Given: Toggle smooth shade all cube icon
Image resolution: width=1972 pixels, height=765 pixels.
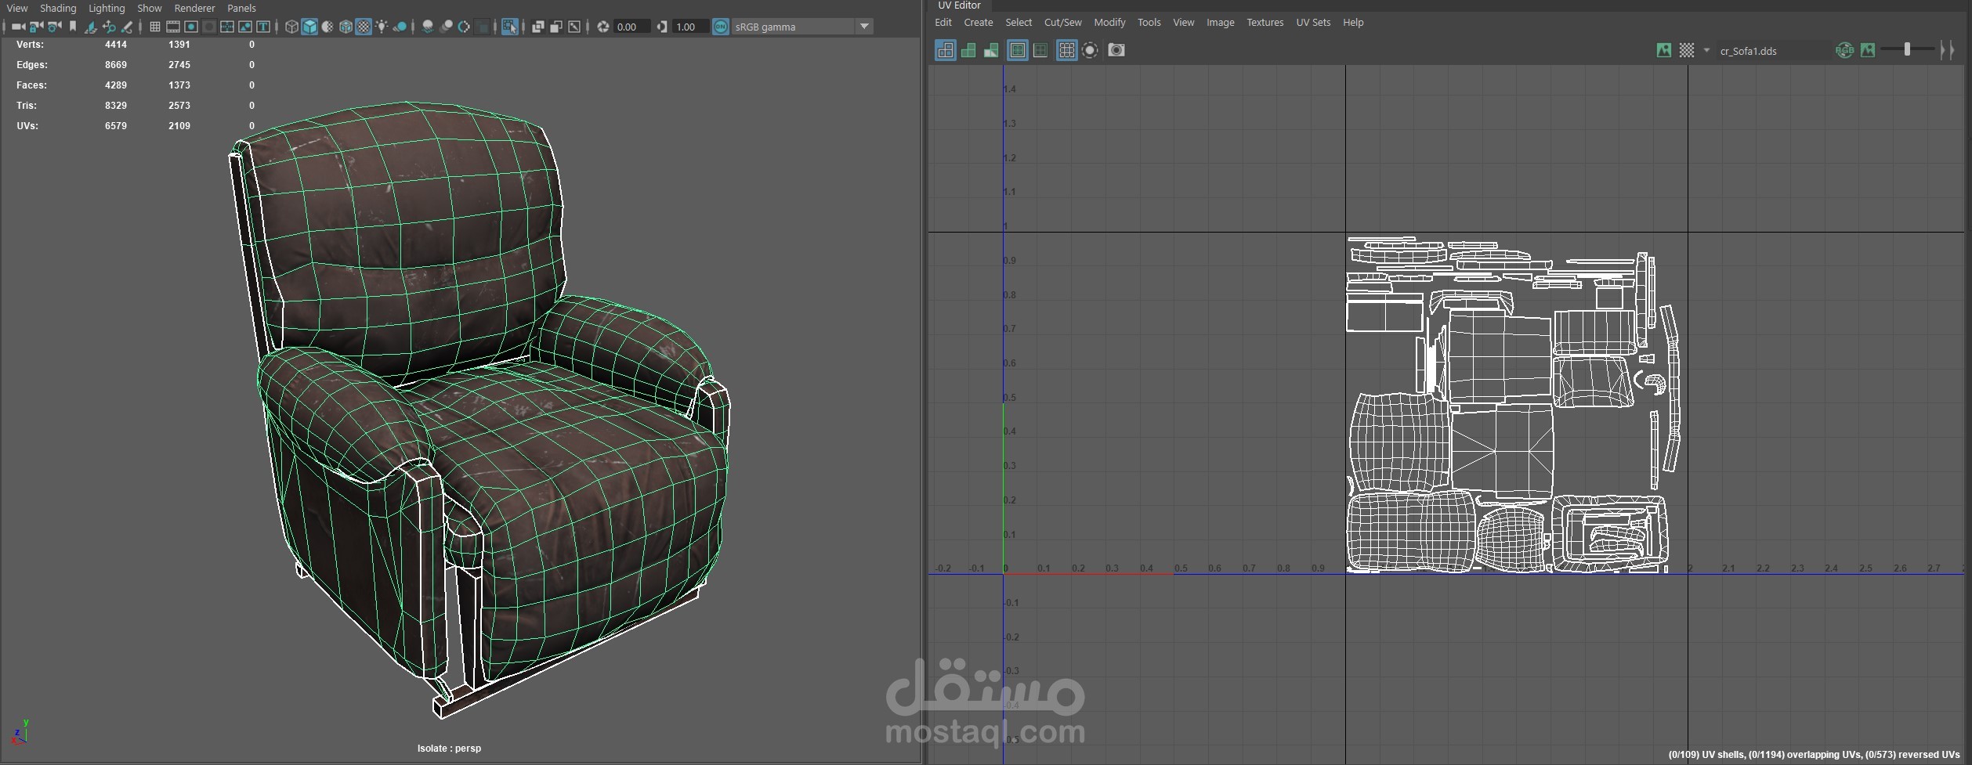Looking at the screenshot, I should 309,27.
